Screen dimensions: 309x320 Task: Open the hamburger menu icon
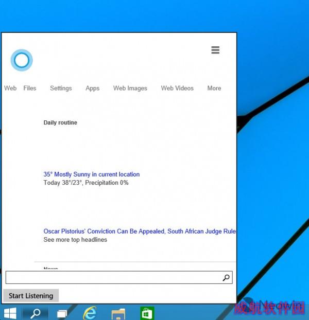pos(215,50)
